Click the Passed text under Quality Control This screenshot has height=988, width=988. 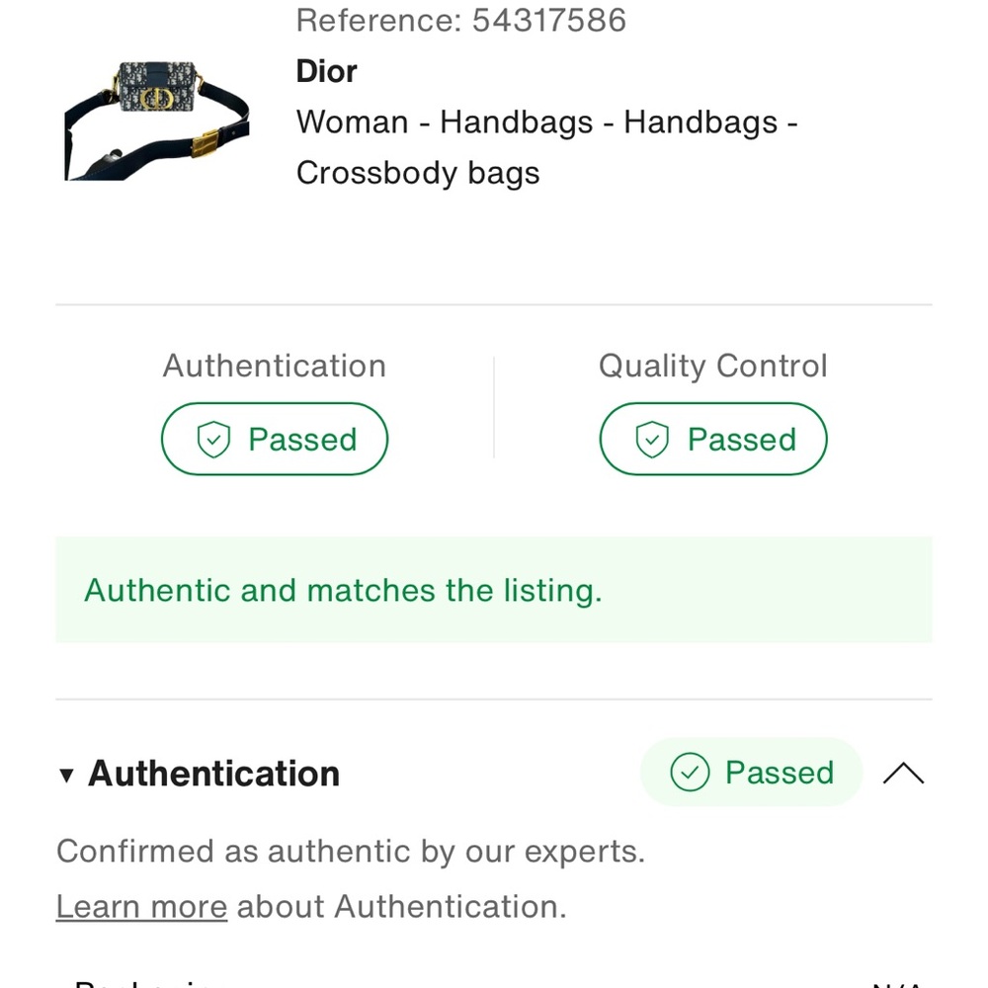coord(741,440)
